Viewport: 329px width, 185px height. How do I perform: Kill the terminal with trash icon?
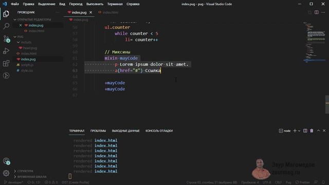[x=312, y=131]
